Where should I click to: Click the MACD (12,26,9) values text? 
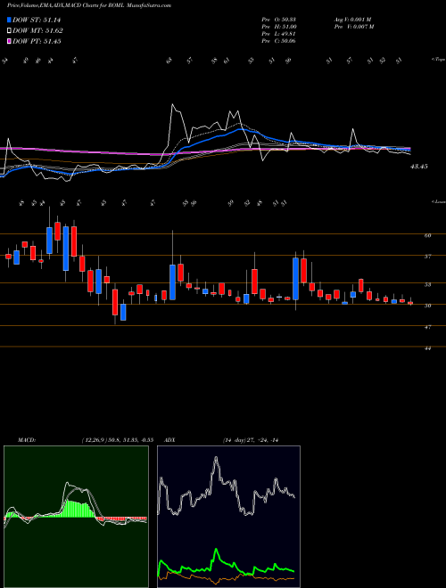[x=116, y=440]
